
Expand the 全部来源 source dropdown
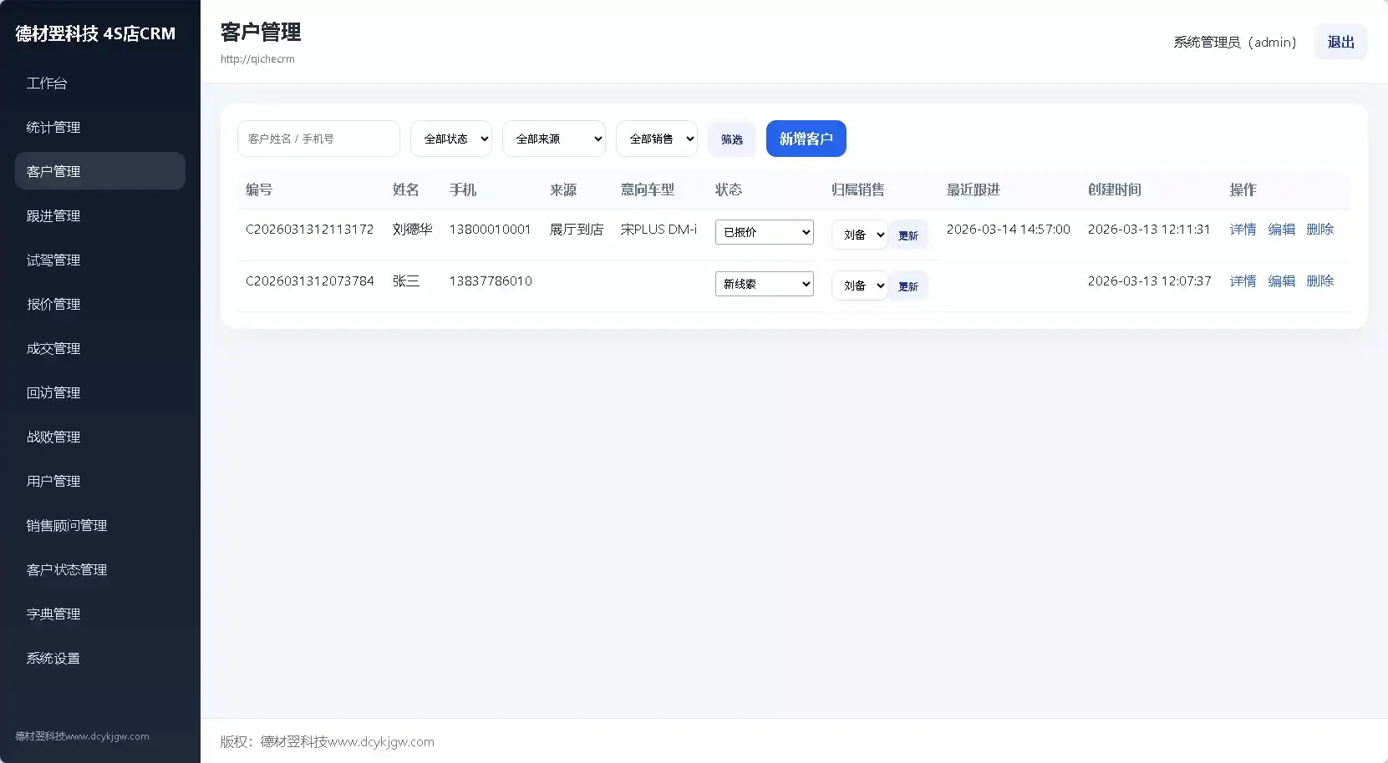coord(553,139)
